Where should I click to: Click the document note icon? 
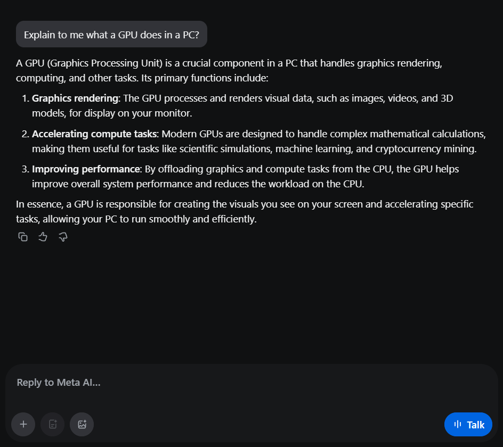pyautogui.click(x=53, y=424)
